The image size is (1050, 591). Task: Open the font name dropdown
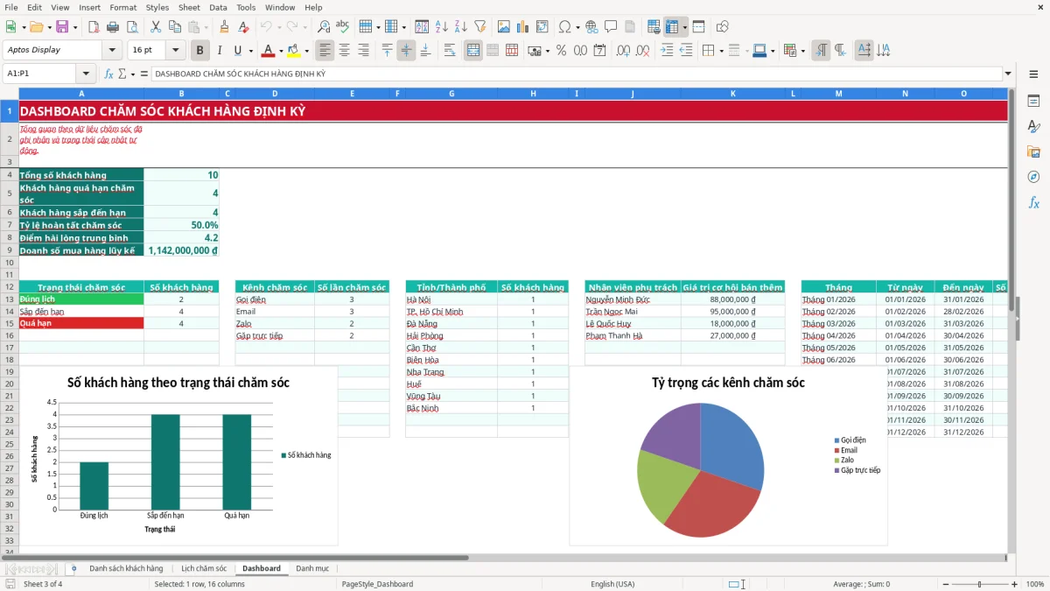[x=111, y=50]
